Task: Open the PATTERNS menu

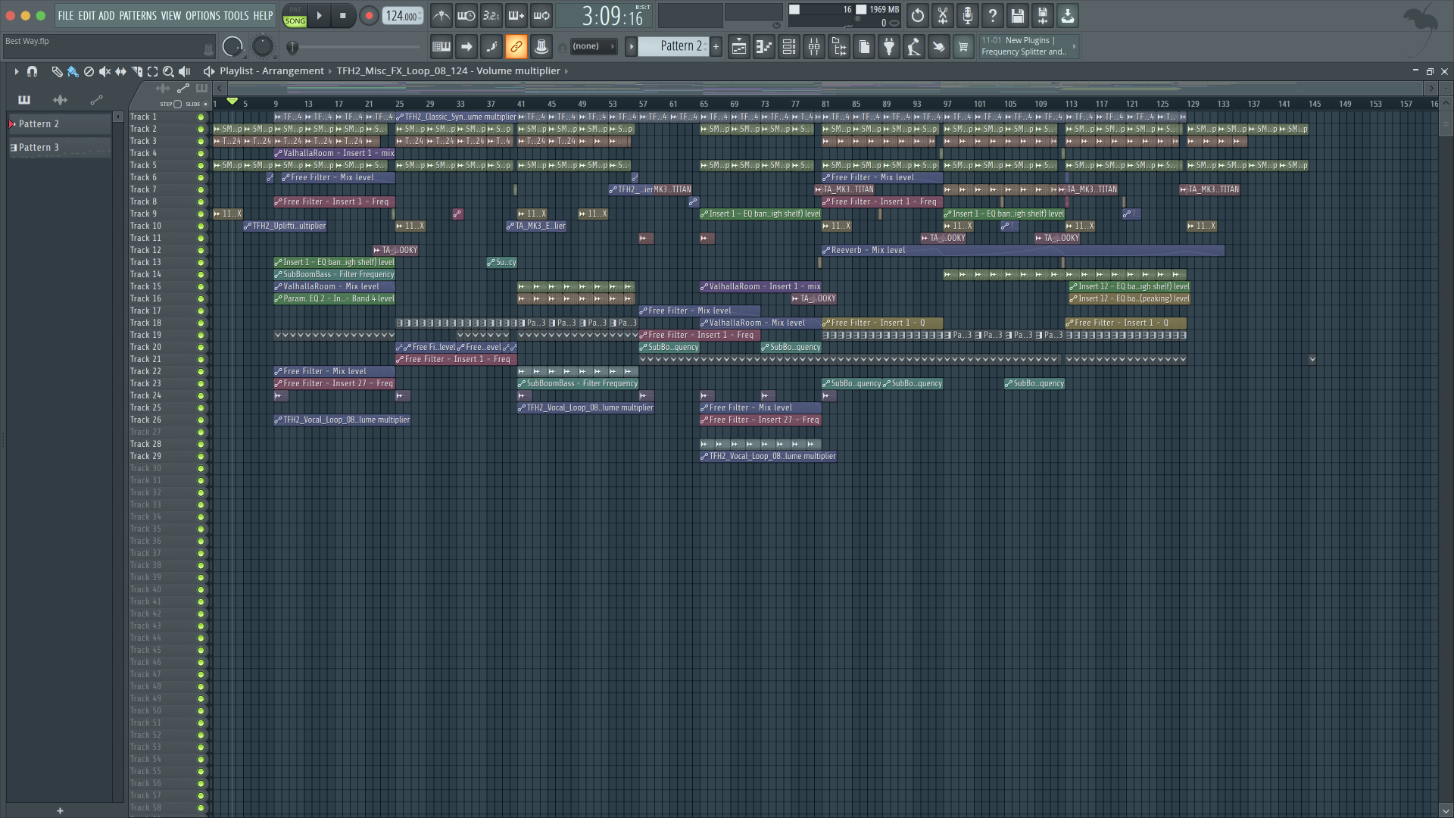Action: pos(138,15)
